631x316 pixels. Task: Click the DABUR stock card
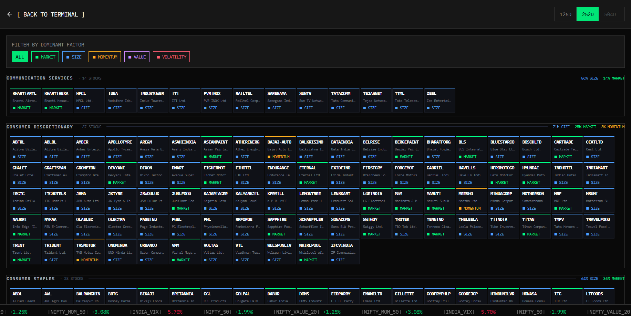280,297
